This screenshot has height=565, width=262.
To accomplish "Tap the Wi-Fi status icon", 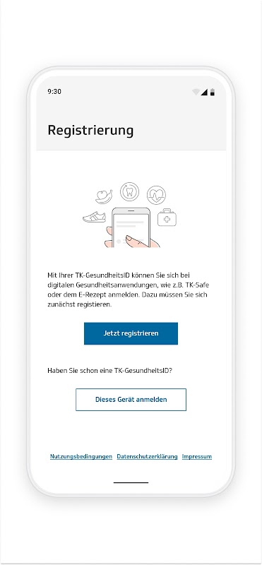I will pos(196,93).
